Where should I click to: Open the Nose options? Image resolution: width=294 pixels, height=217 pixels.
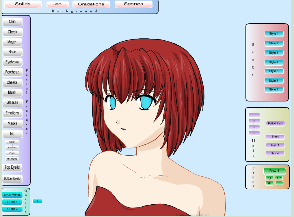(x=12, y=52)
